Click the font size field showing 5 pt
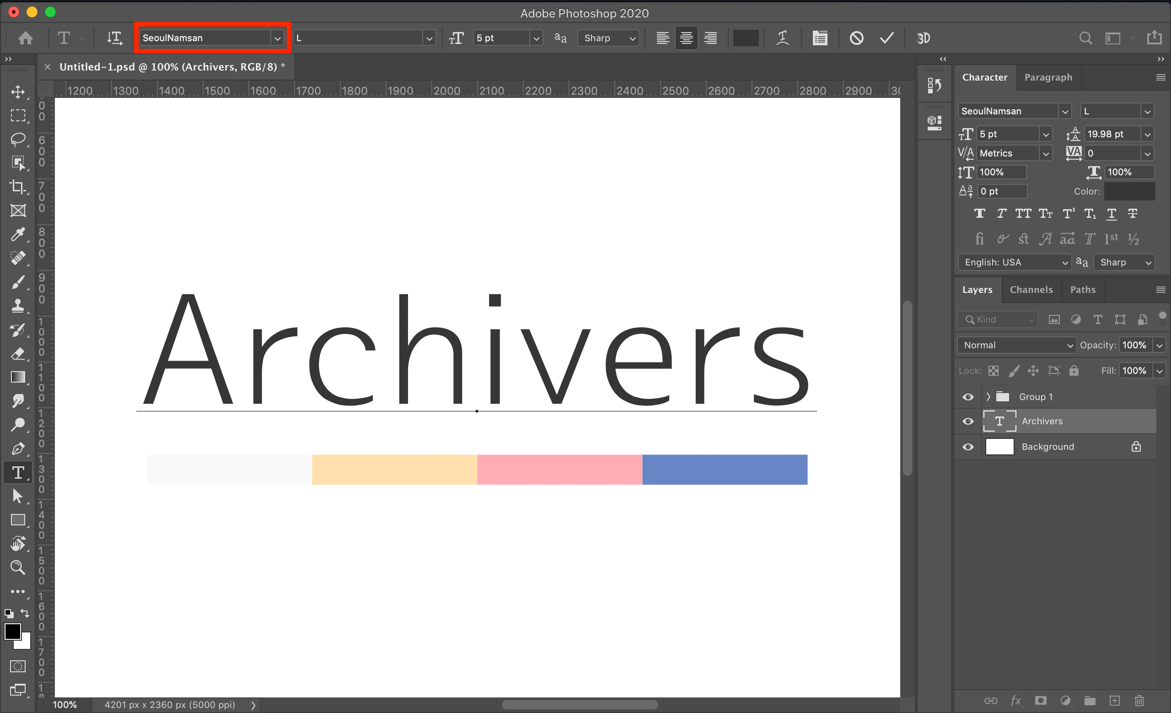 502,38
